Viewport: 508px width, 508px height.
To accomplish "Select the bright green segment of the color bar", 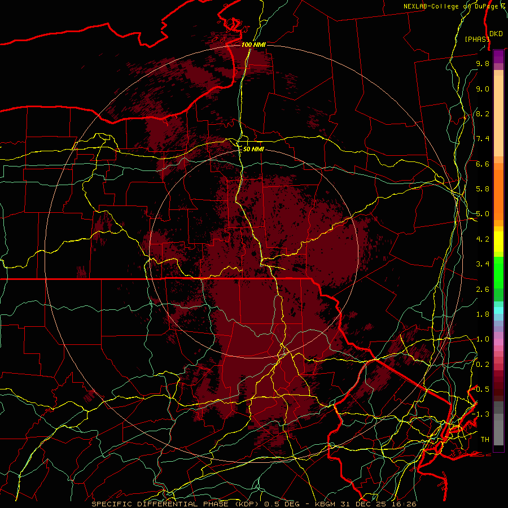I will 498,271.
